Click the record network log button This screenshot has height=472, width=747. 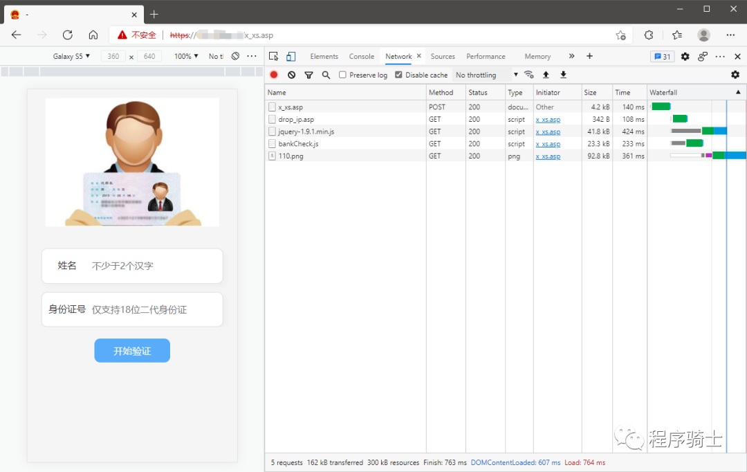coord(274,75)
